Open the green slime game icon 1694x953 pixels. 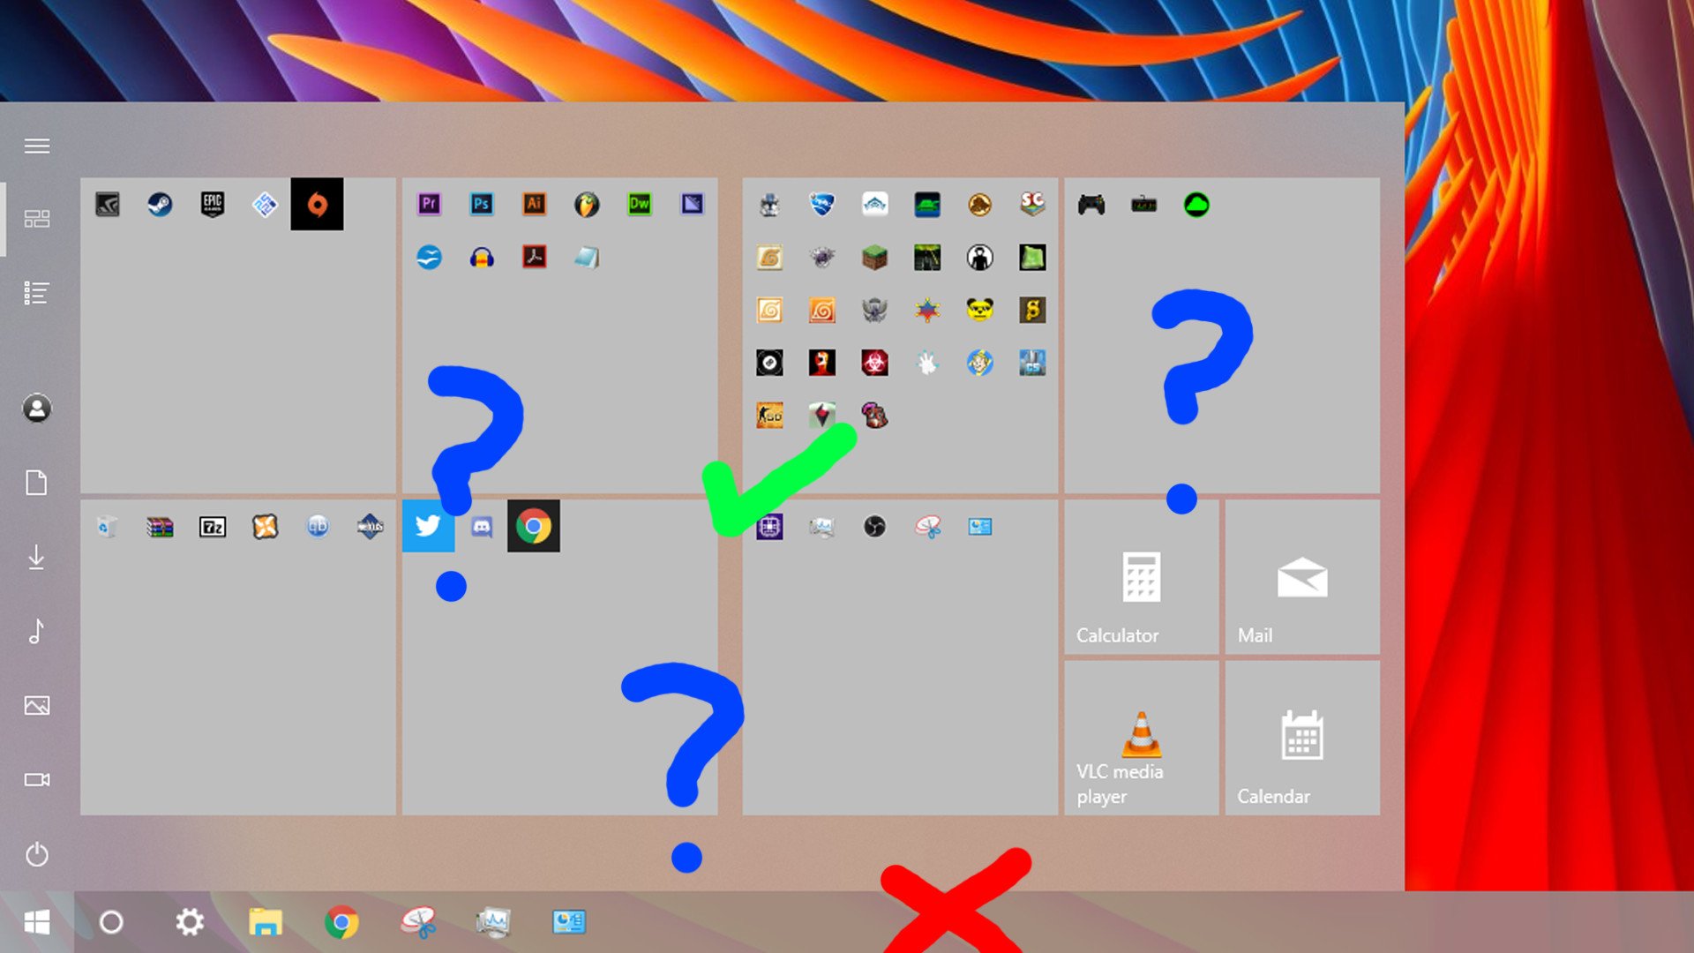[x=1032, y=258]
